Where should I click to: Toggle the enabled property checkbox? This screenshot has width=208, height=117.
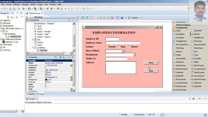click(46, 75)
